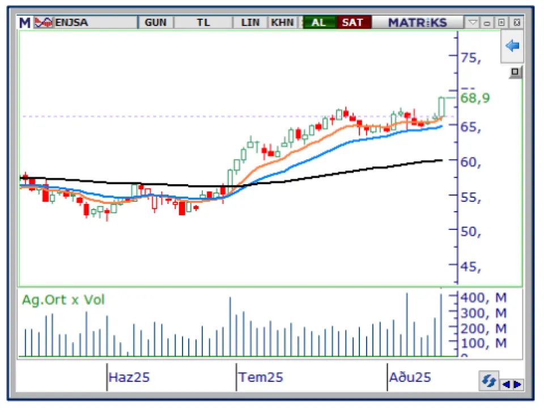Click the 200, M volume axis label

(x=483, y=329)
